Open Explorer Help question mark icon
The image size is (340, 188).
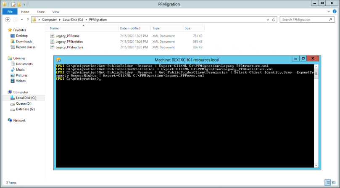(x=335, y=12)
